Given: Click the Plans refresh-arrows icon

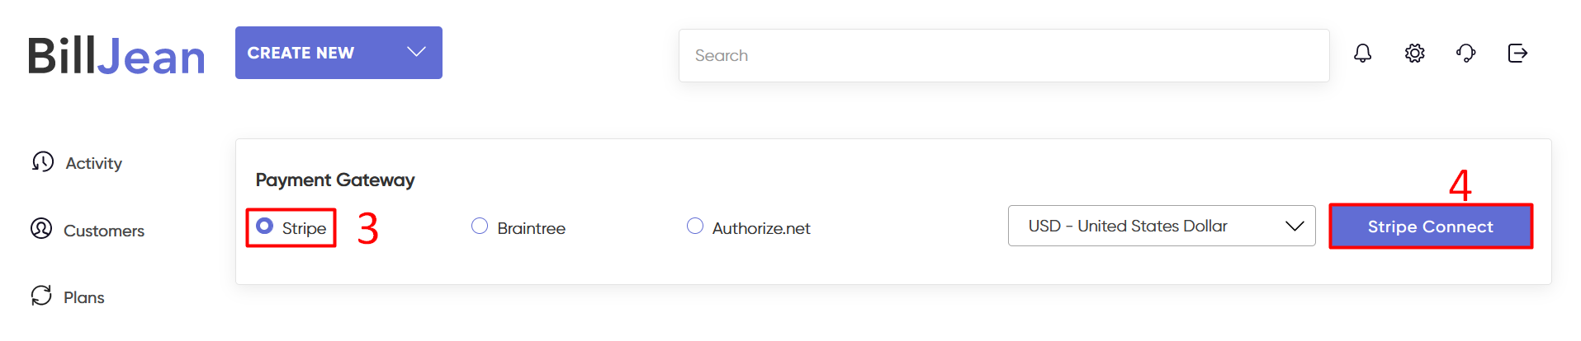Looking at the screenshot, I should pyautogui.click(x=41, y=296).
